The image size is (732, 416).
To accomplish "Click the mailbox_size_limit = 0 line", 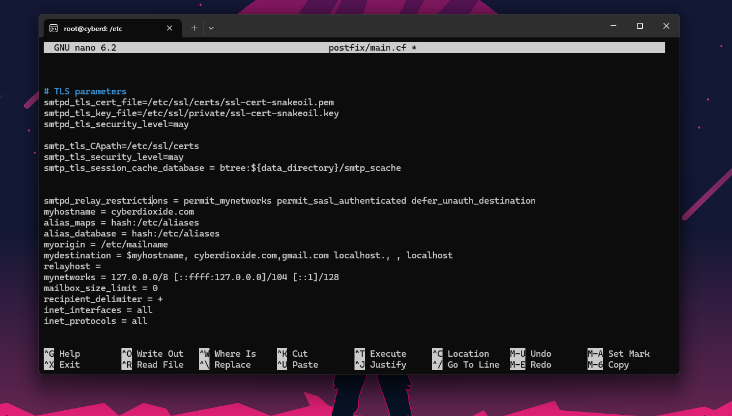I will tap(101, 288).
